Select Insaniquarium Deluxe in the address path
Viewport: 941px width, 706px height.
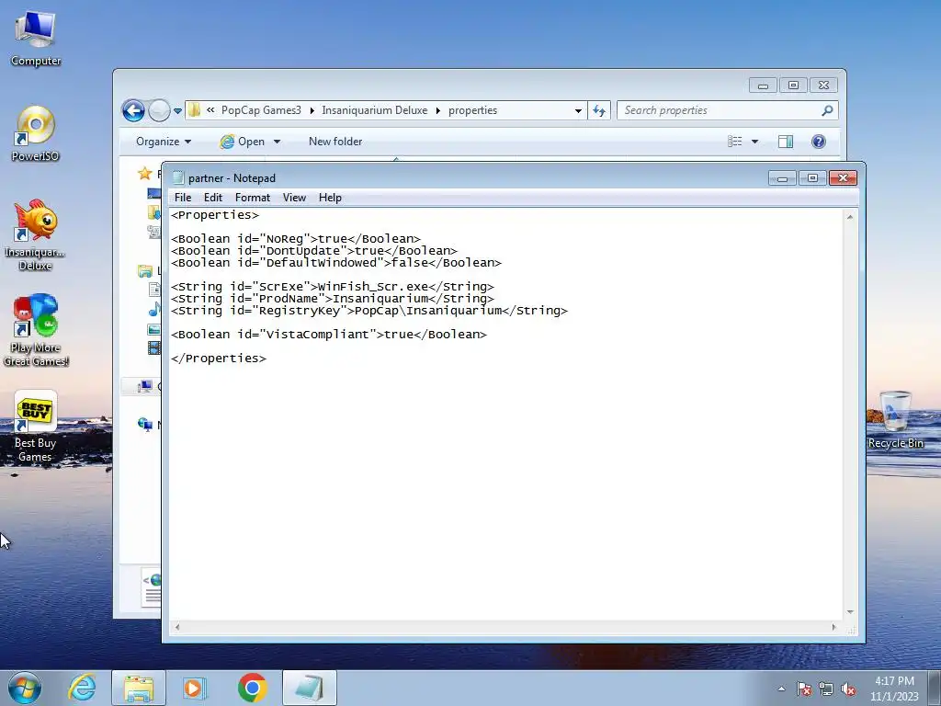pos(375,110)
